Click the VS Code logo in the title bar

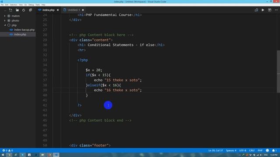pyautogui.click(x=2, y=2)
